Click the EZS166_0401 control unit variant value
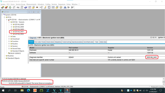 pyautogui.click(x=152, y=57)
